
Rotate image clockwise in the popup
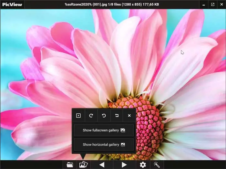(91, 115)
